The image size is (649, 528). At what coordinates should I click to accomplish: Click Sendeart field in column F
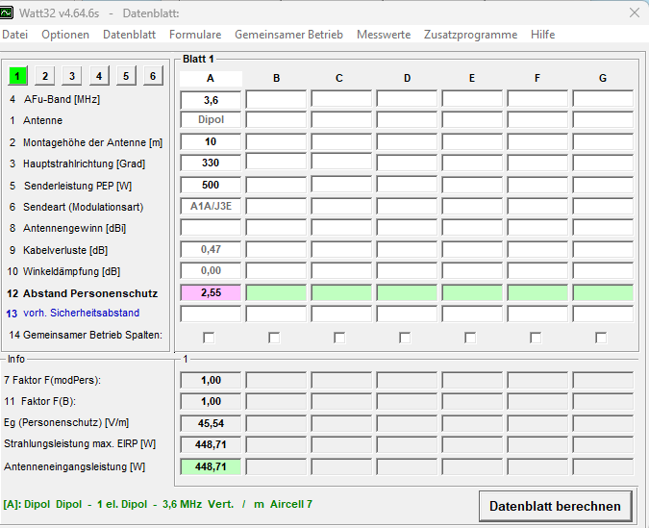click(x=537, y=206)
